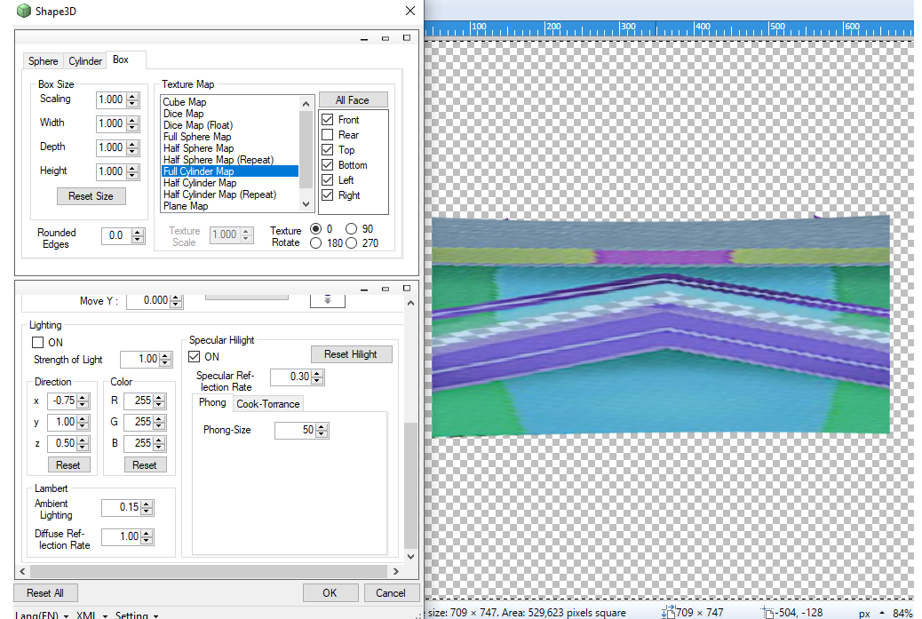
Task: Minimize the lower Lighting settings panel
Action: pyautogui.click(x=364, y=289)
